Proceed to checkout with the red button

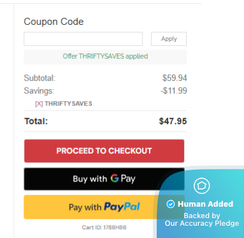(104, 151)
